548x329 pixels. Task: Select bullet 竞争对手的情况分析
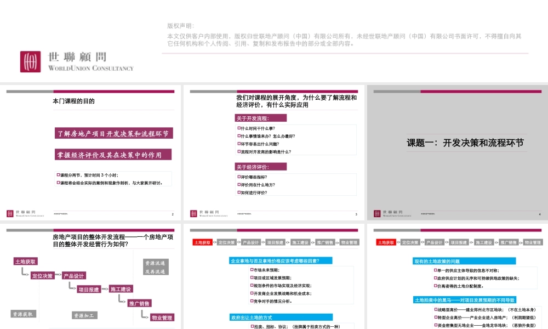pos(271,301)
